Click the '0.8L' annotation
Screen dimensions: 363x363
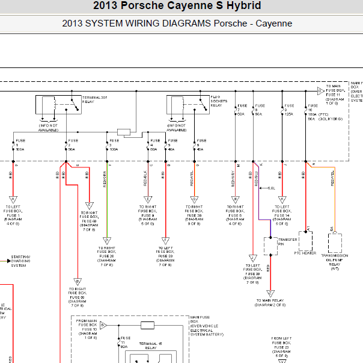271,188
